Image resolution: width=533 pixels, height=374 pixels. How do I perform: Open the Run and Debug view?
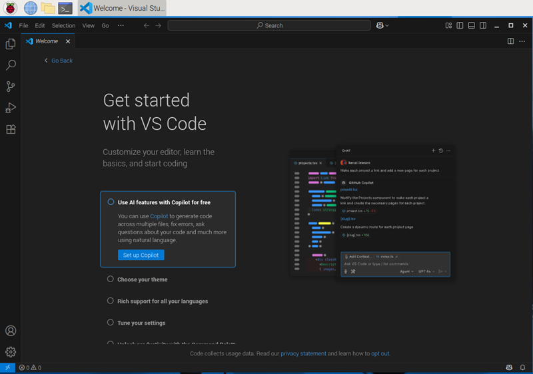11,108
